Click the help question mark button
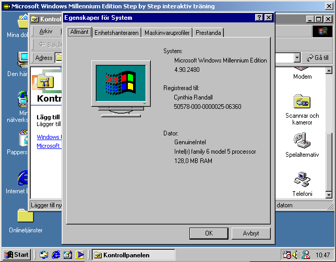 point(259,18)
